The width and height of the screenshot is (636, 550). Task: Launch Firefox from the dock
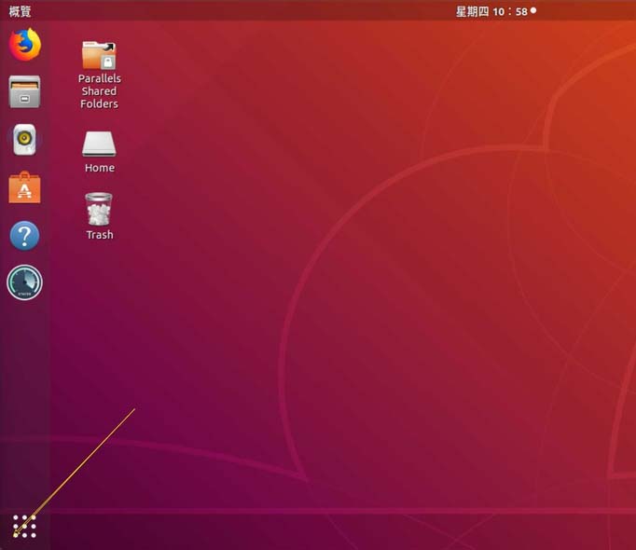tap(25, 44)
